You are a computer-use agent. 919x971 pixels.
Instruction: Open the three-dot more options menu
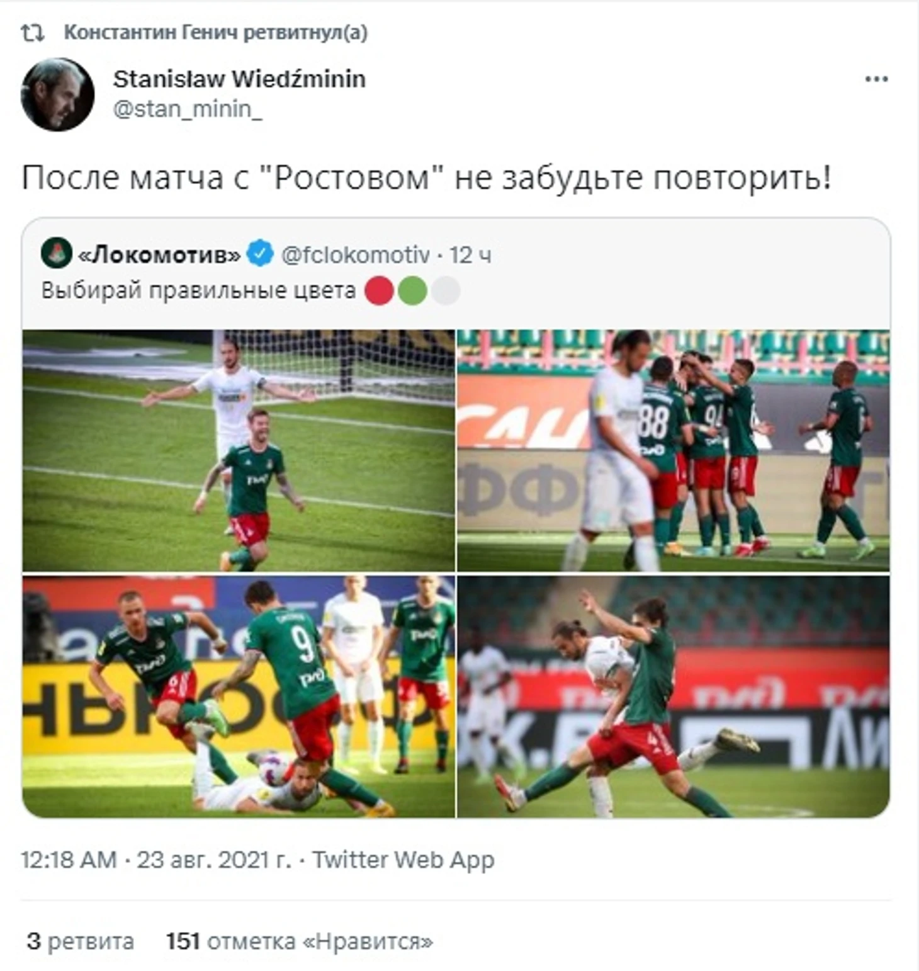pyautogui.click(x=876, y=79)
